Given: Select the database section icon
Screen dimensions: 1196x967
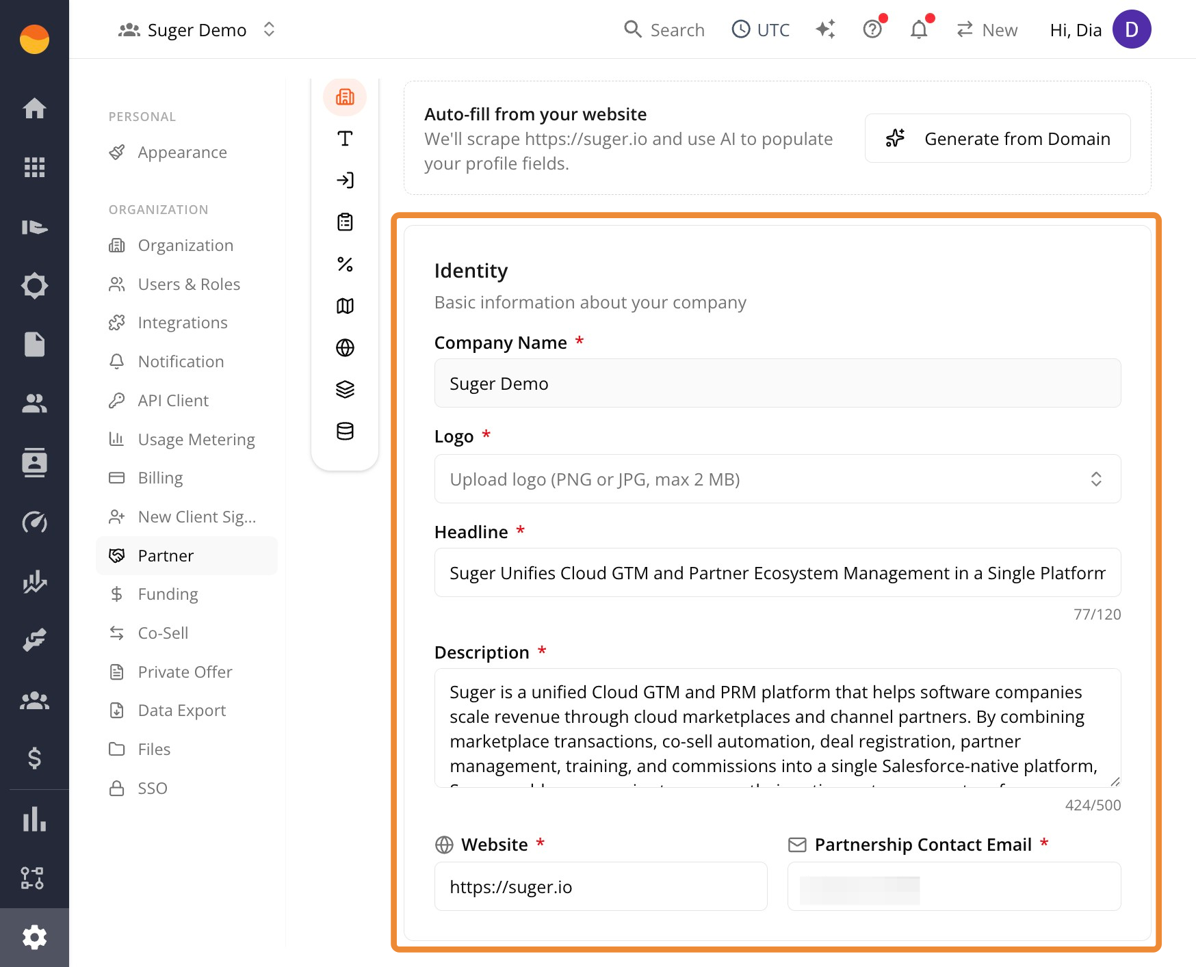Looking at the screenshot, I should [x=345, y=432].
